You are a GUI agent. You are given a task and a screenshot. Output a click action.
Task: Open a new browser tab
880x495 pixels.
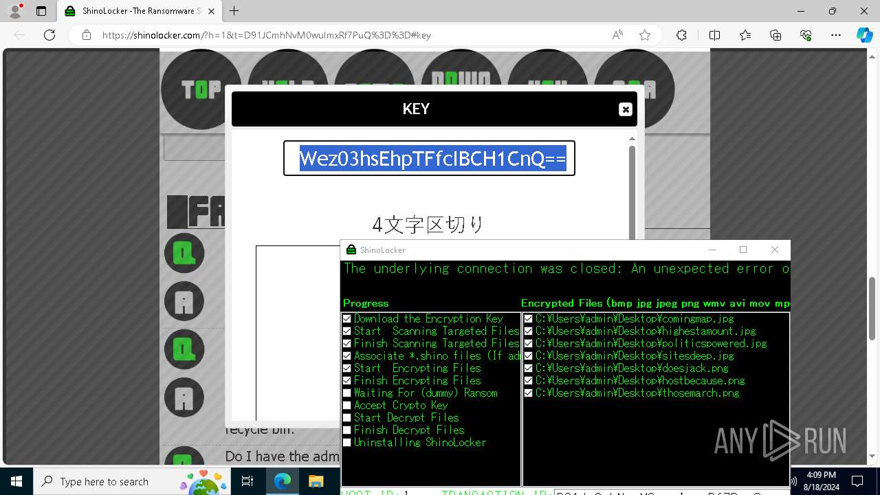234,11
